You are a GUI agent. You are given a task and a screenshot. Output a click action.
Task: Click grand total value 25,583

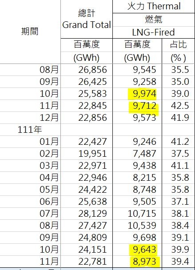coord(92,94)
